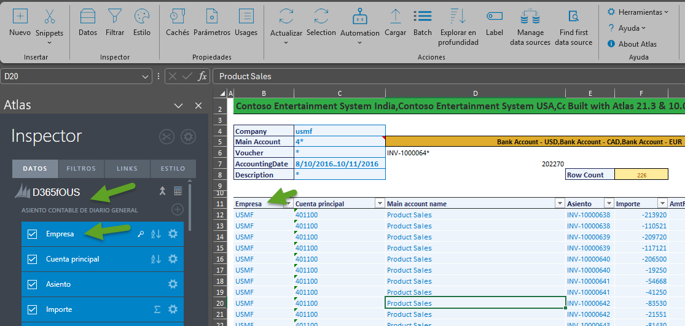
Task: Open Main account name filter dropdown
Action: coord(559,204)
